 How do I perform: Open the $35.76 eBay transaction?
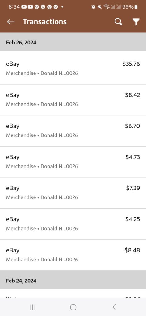point(73,69)
